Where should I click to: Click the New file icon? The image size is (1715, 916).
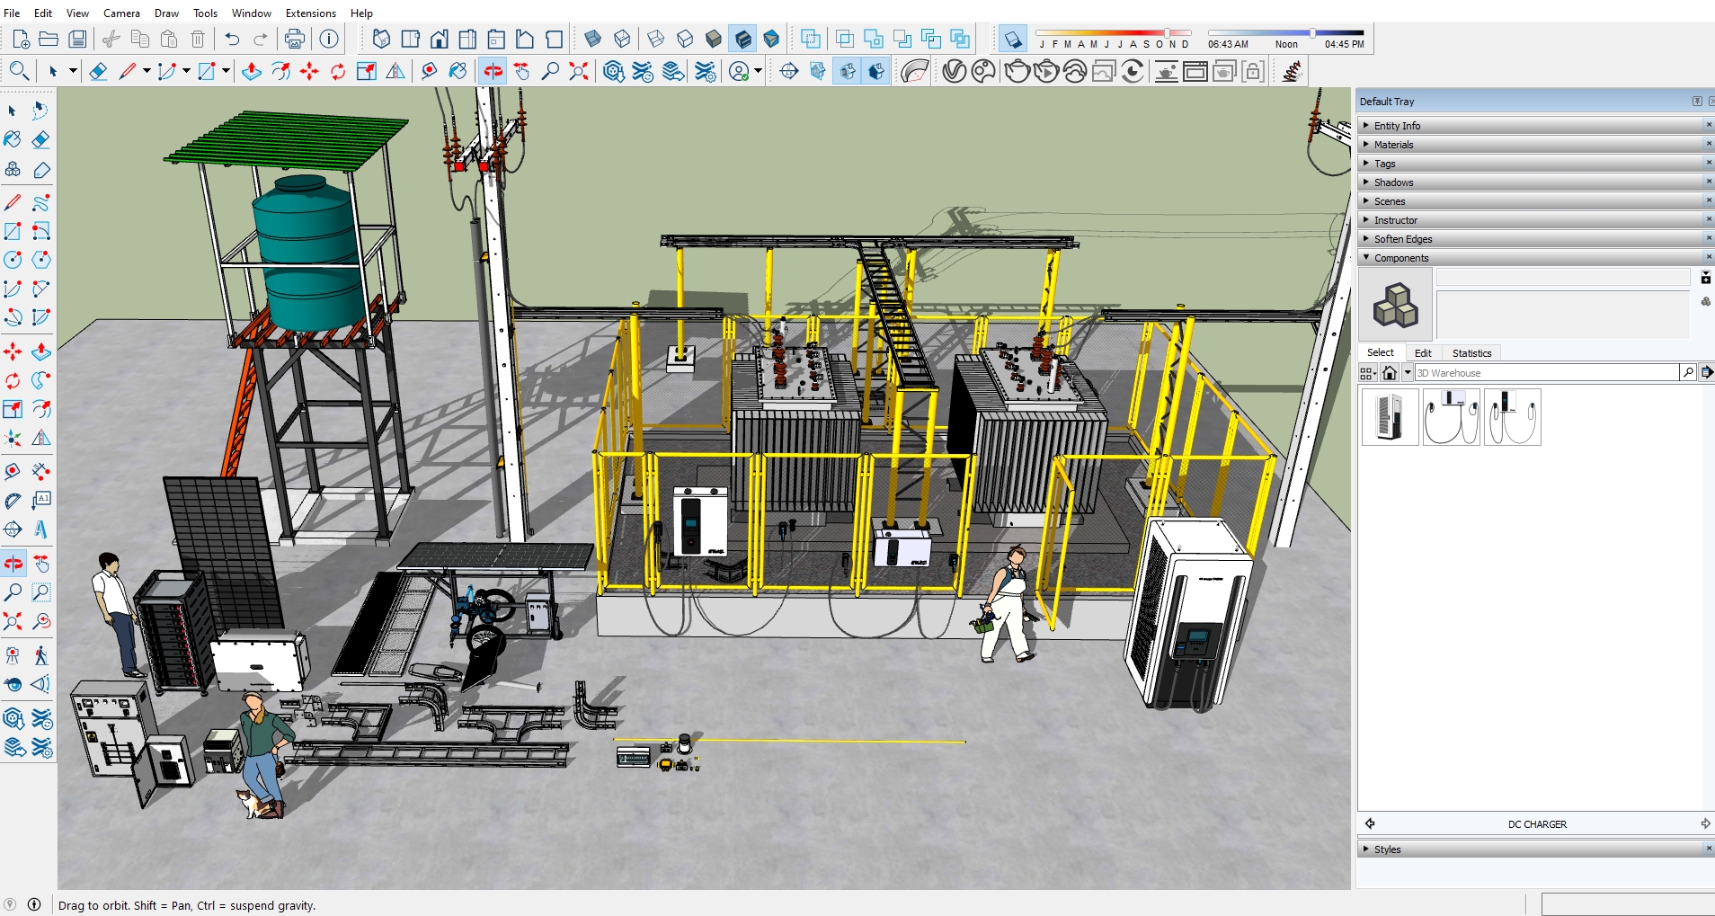[21, 39]
